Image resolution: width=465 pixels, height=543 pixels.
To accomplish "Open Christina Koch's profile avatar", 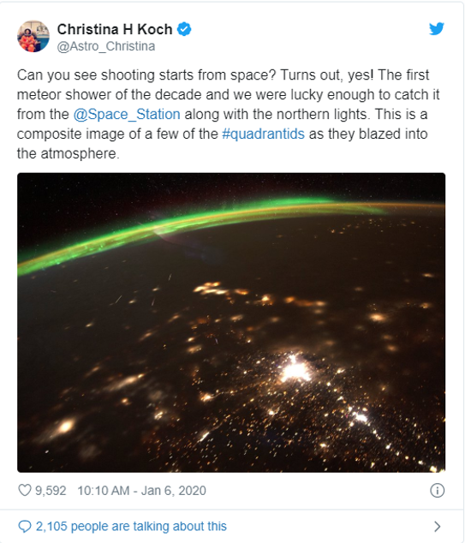I will tap(33, 36).
